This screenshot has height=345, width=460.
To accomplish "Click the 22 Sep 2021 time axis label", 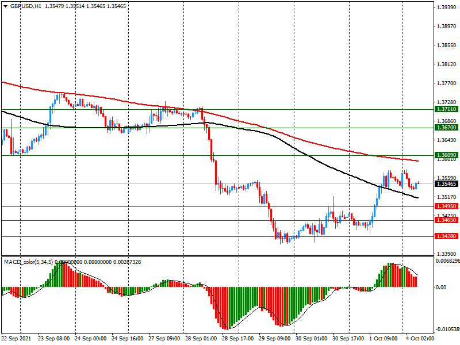I will (16, 339).
